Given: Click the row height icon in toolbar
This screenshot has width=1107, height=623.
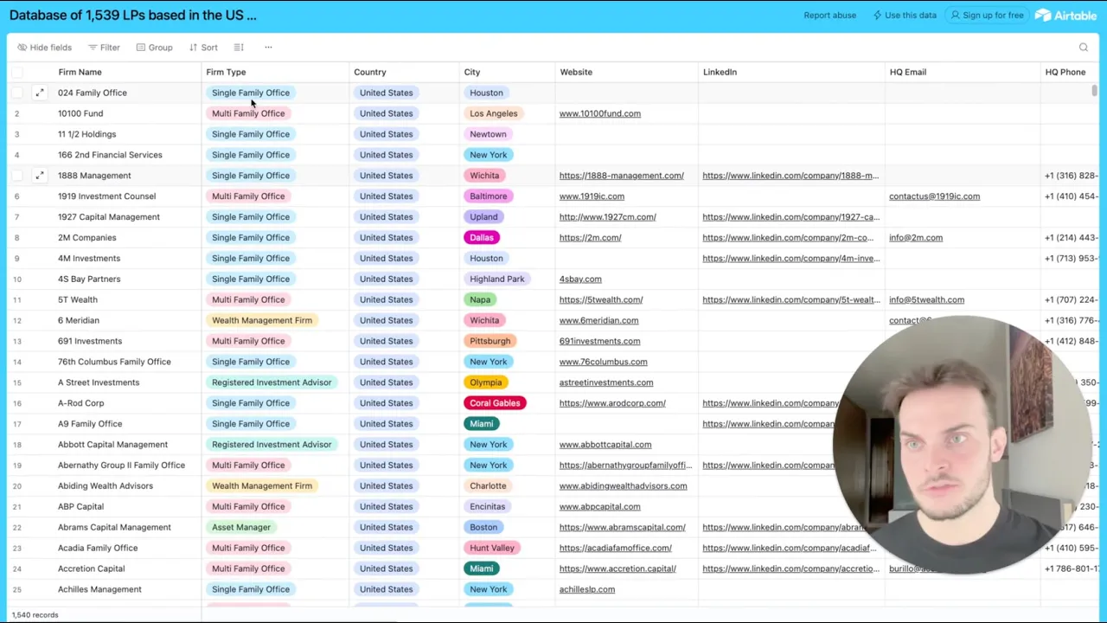Looking at the screenshot, I should point(239,48).
